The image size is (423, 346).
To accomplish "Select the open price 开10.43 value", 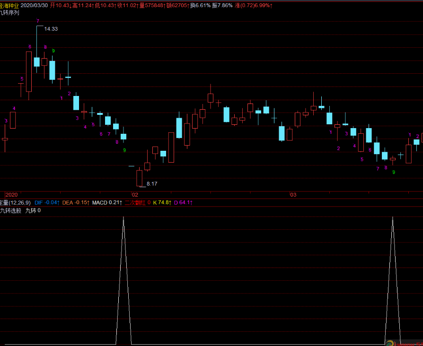I will coord(61,5).
